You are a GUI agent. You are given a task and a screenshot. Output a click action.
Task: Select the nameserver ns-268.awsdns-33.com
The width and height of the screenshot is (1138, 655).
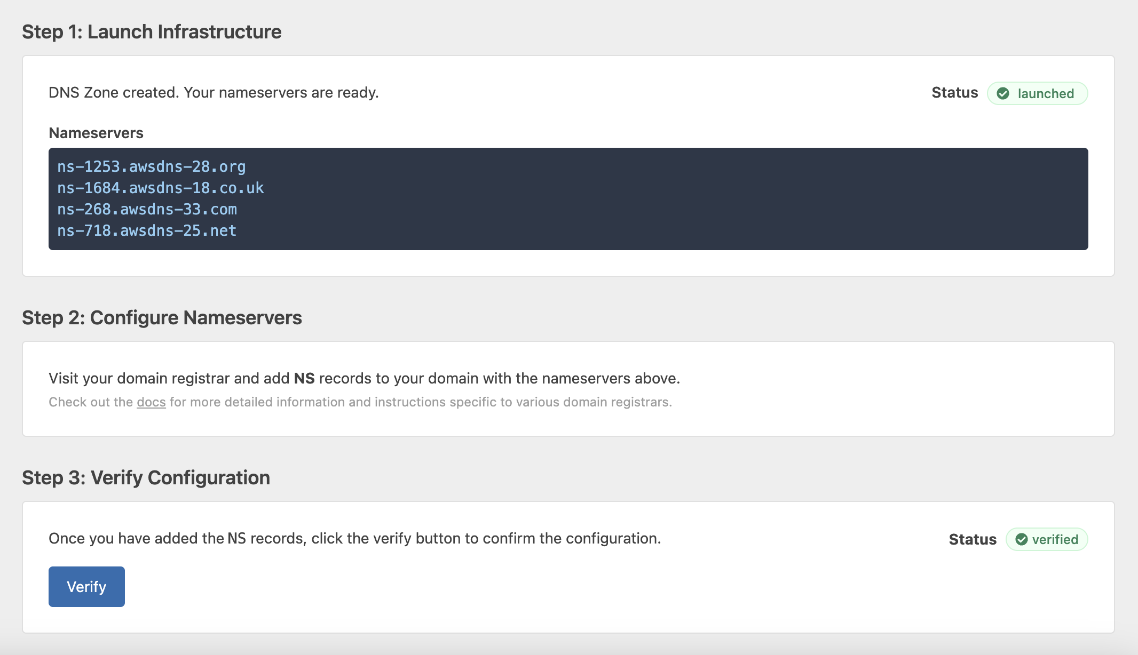point(147,209)
